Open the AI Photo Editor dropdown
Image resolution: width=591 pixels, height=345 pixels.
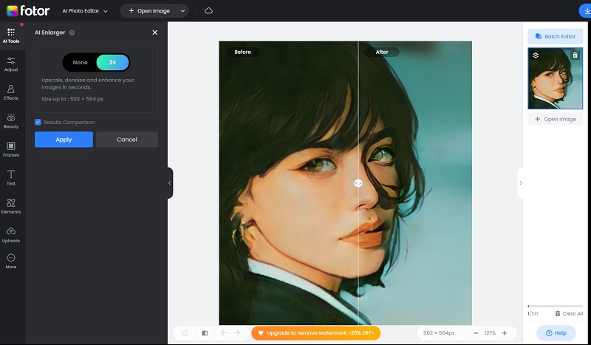85,11
